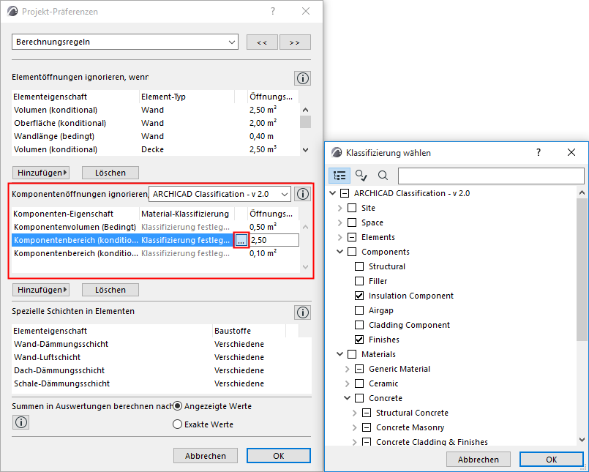The width and height of the screenshot is (589, 472).
Task: Select the Wandlänge (bedingt) row
Action: [156, 136]
